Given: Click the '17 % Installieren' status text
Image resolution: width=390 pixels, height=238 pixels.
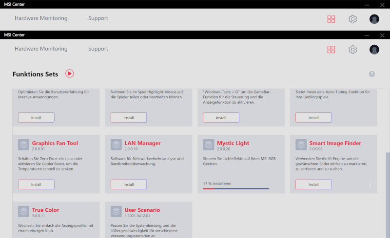Looking at the screenshot, I should click(x=217, y=183).
